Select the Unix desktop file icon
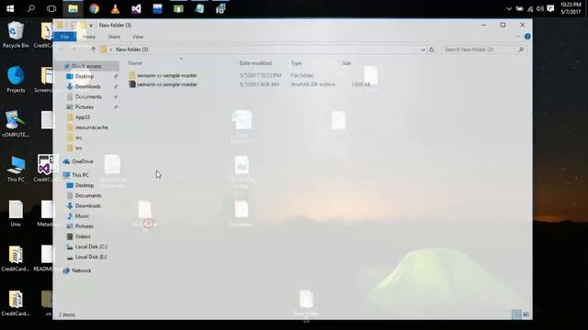The width and height of the screenshot is (588, 330). click(x=16, y=214)
